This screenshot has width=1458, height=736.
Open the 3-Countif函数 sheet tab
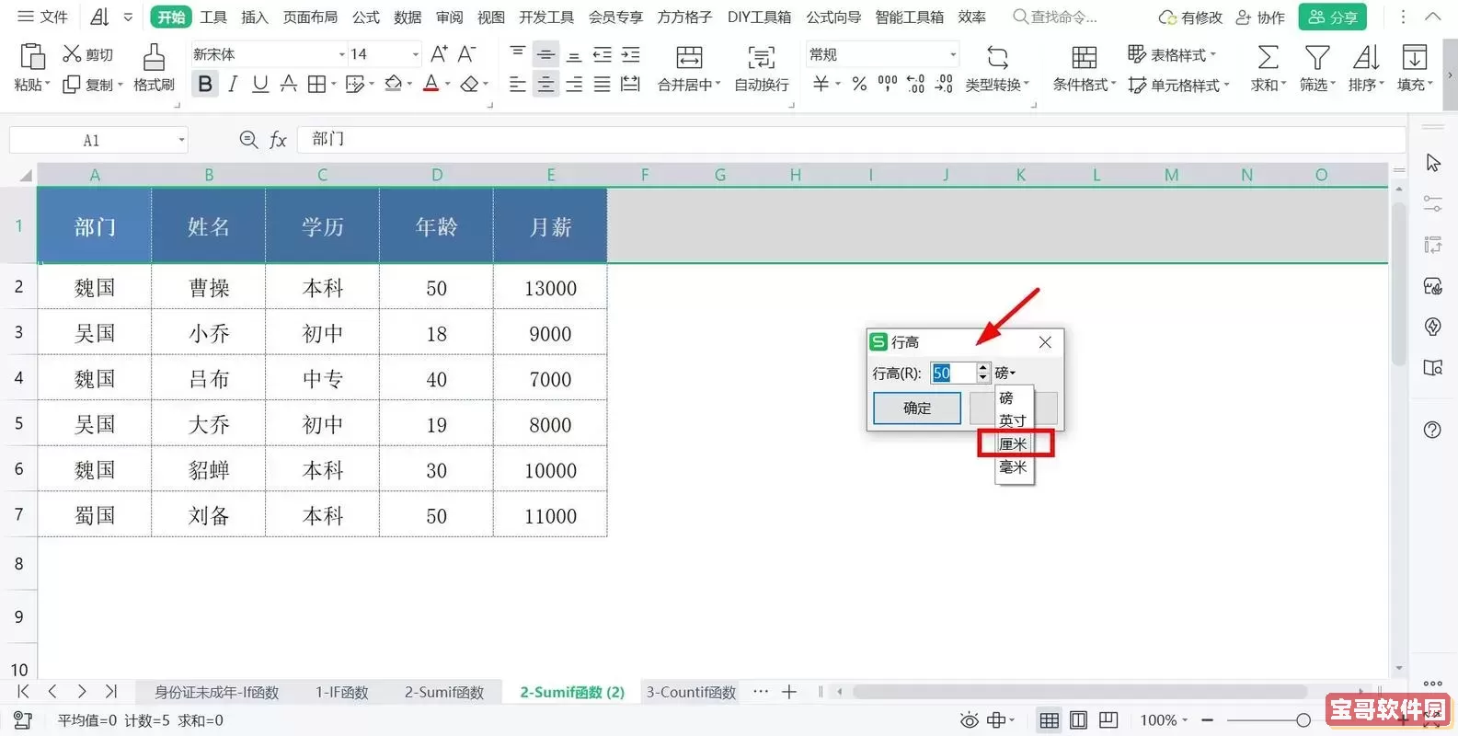click(x=691, y=692)
